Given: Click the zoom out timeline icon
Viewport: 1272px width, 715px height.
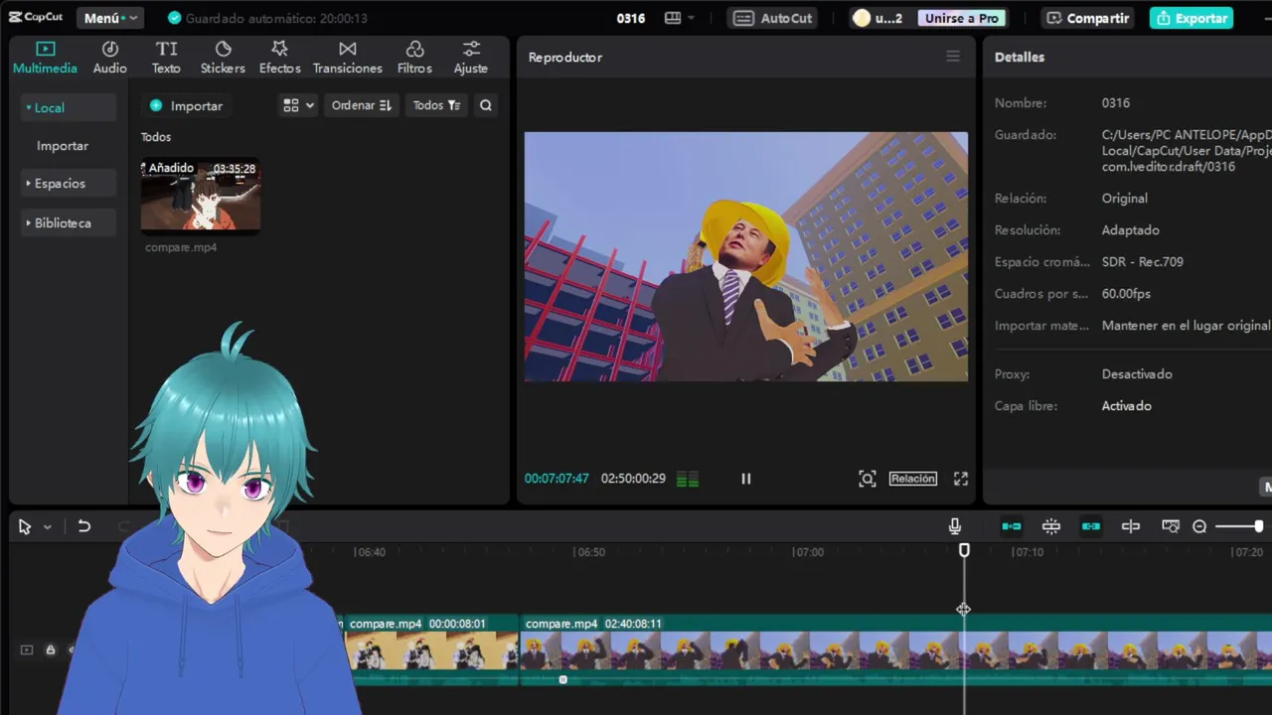Looking at the screenshot, I should pyautogui.click(x=1199, y=526).
